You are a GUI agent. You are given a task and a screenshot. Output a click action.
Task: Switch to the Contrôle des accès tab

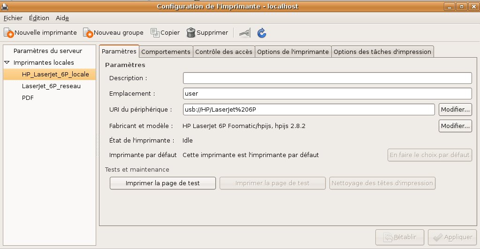[x=224, y=52]
